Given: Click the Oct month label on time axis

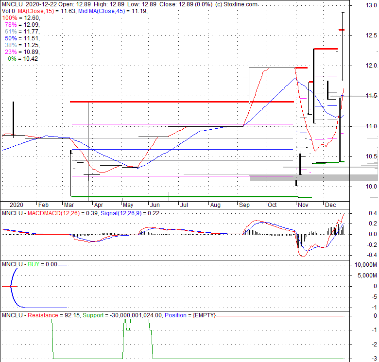Looking at the screenshot, I should pos(272,205).
